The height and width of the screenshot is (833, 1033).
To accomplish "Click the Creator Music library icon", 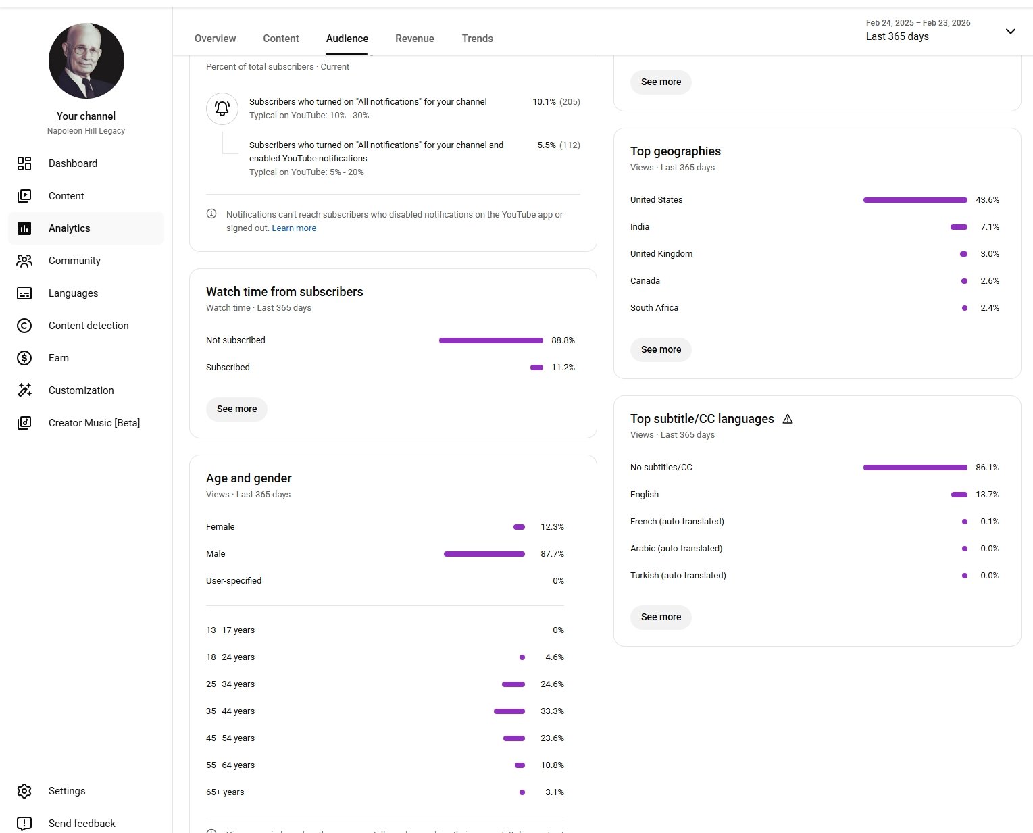I will [x=24, y=423].
